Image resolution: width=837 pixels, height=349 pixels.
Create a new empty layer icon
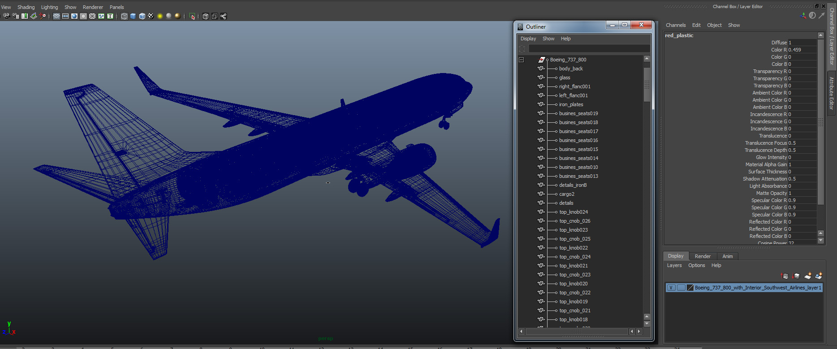808,276
